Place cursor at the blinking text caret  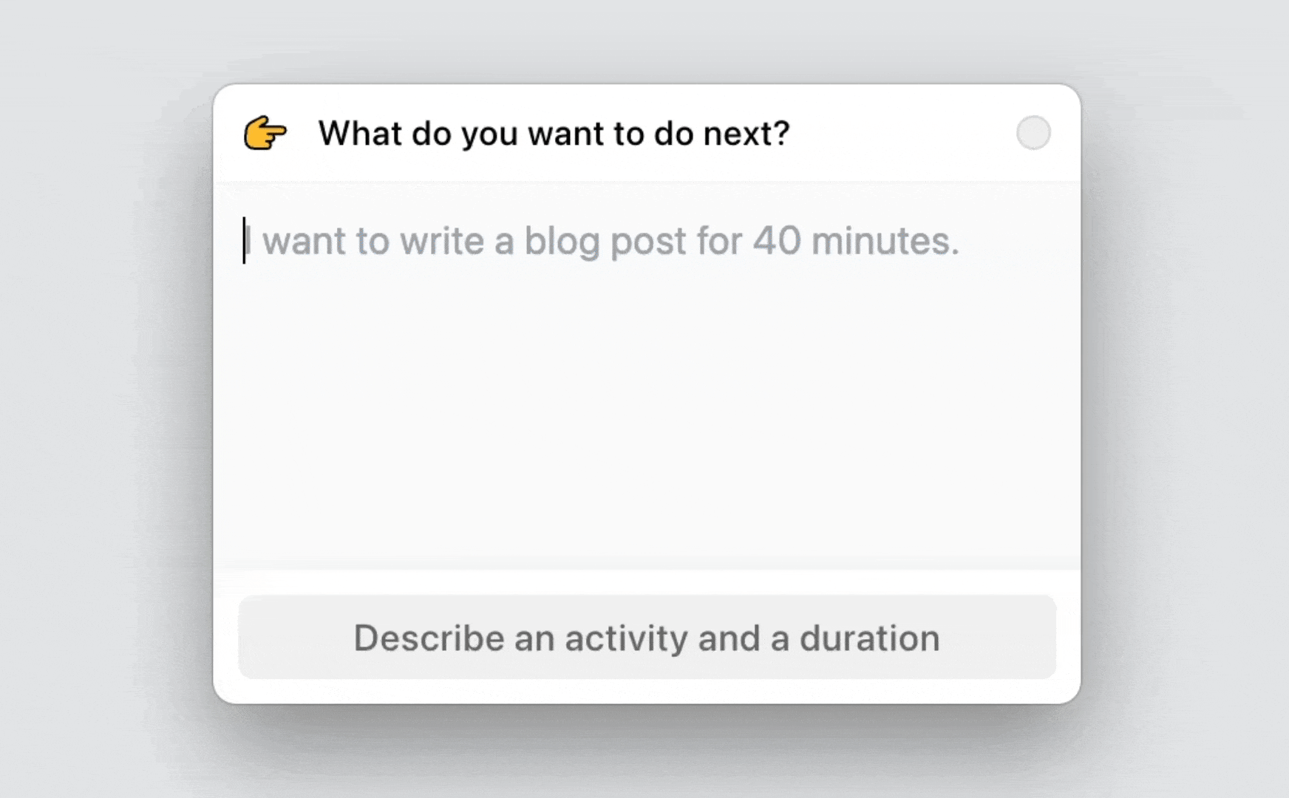click(244, 240)
